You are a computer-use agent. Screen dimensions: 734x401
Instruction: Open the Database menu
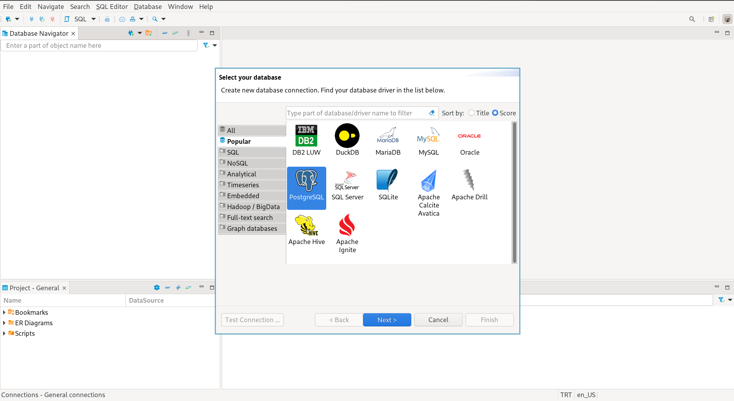click(x=148, y=7)
